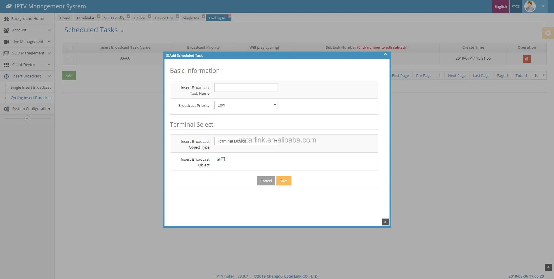The height and width of the screenshot is (279, 554).
Task: Go to Next Page of tasks
Action: pos(457,75)
